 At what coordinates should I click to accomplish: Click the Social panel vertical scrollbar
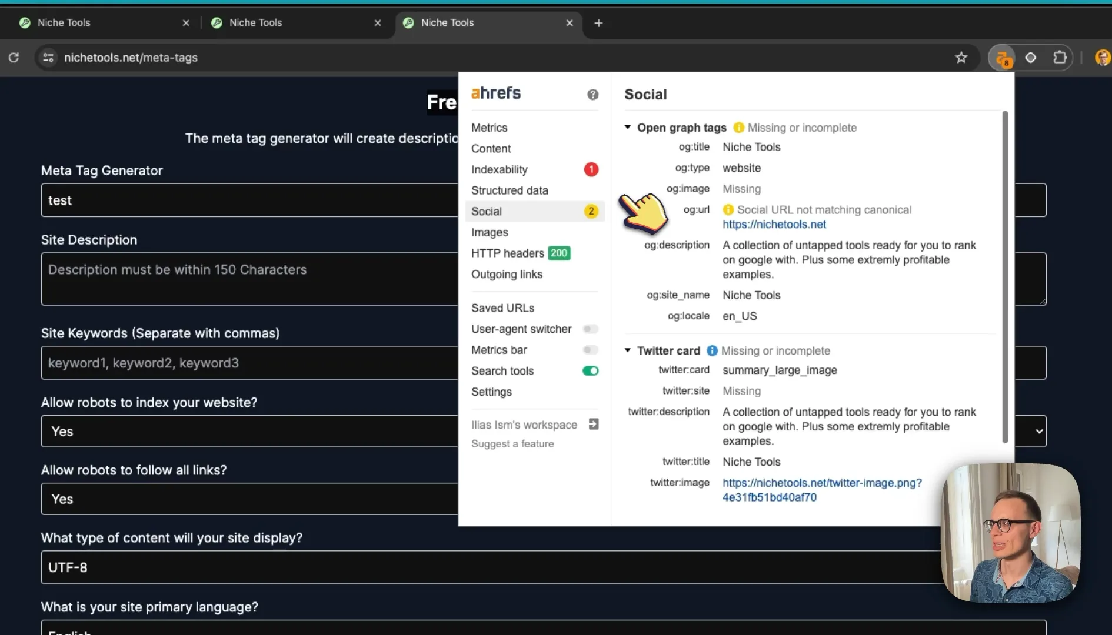pos(1005,276)
